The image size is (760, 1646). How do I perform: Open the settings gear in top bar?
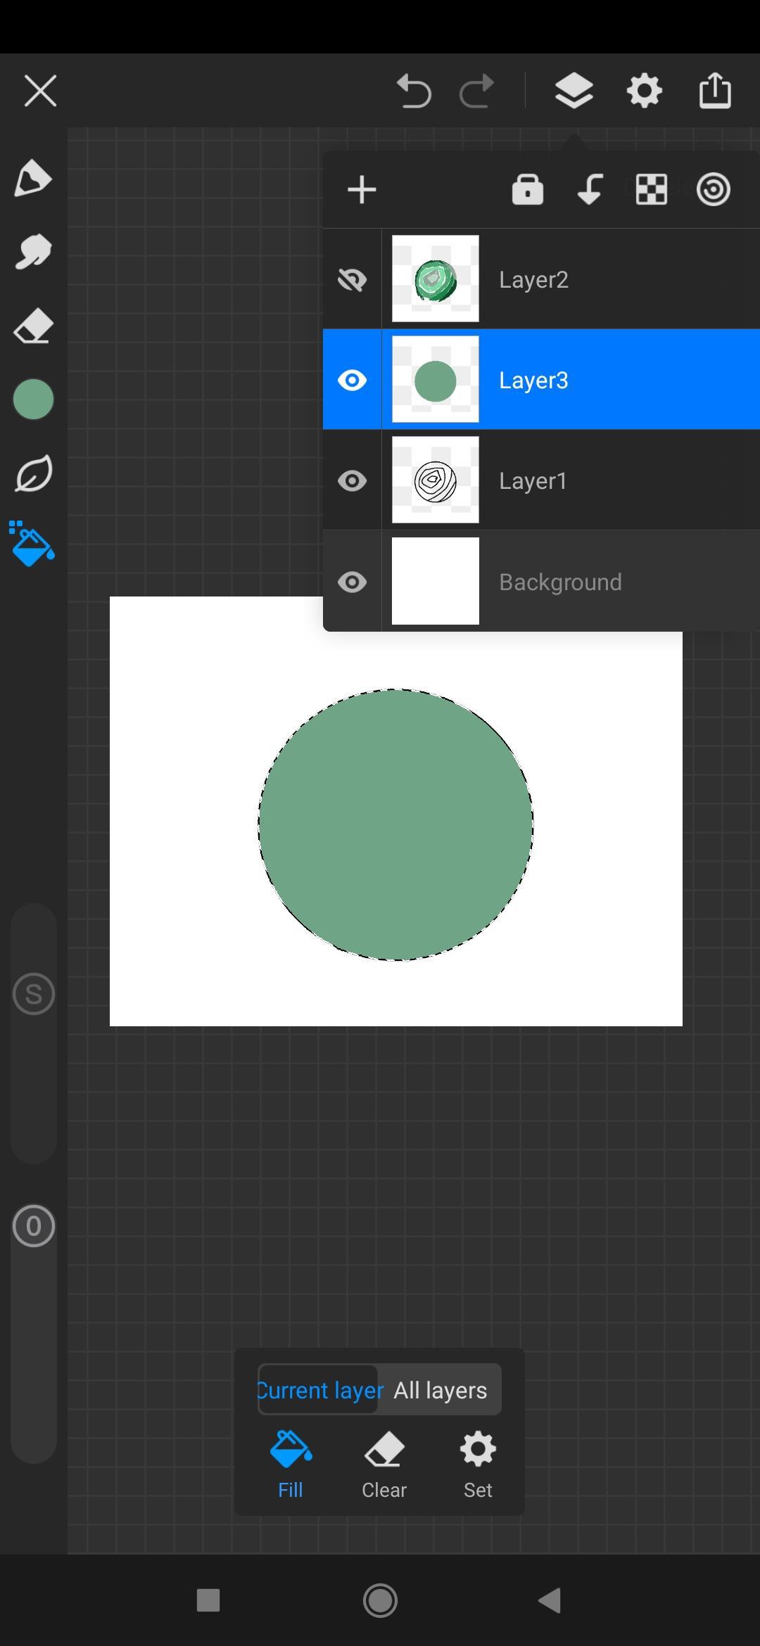(644, 91)
